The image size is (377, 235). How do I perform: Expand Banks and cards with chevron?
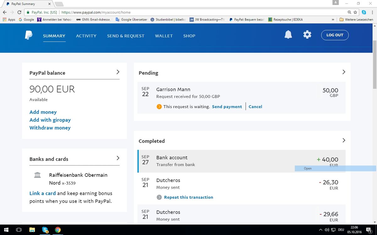(x=118, y=158)
